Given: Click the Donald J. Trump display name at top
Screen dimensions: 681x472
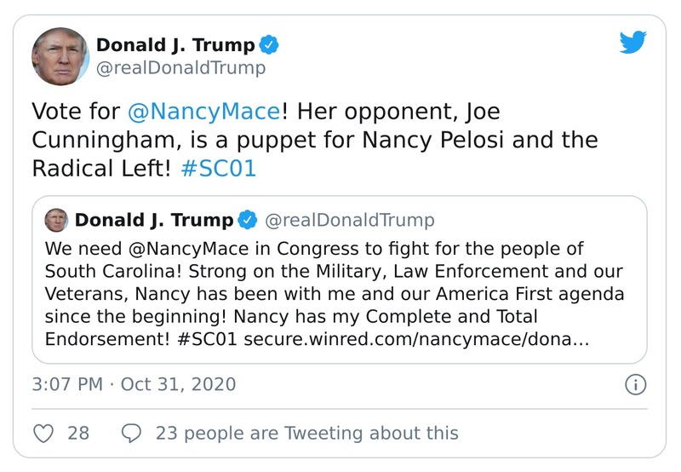Looking at the screenshot, I should [175, 45].
